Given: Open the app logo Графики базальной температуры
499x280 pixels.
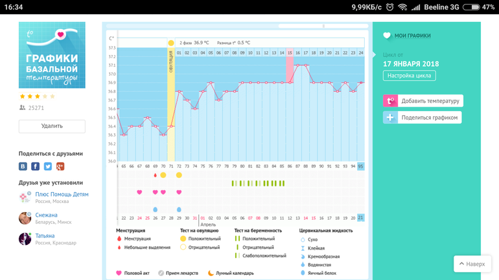Looking at the screenshot, I should click(52, 55).
